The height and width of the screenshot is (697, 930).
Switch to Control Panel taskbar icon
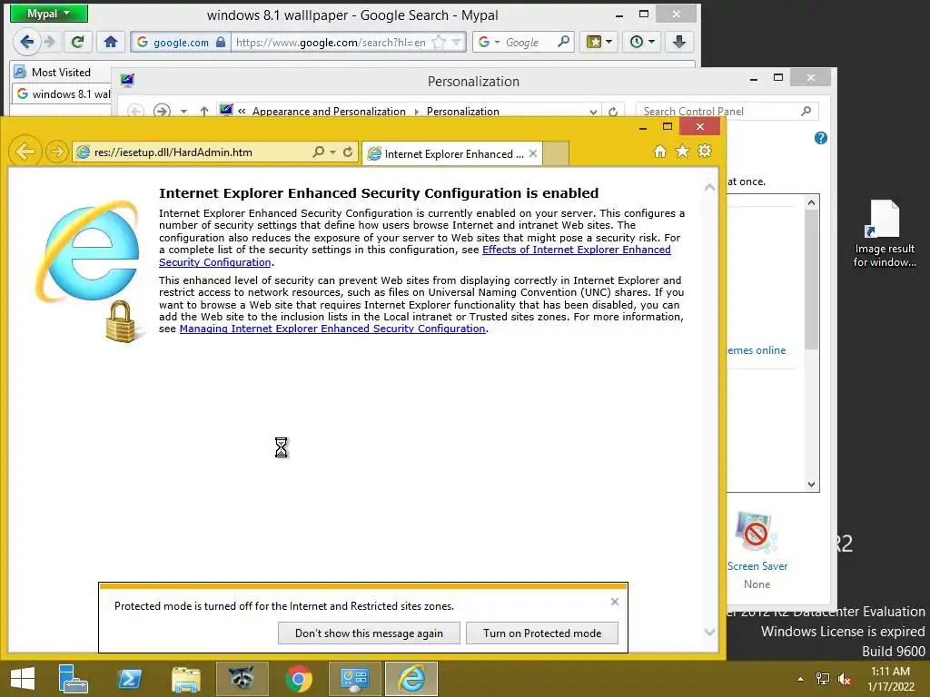[355, 679]
